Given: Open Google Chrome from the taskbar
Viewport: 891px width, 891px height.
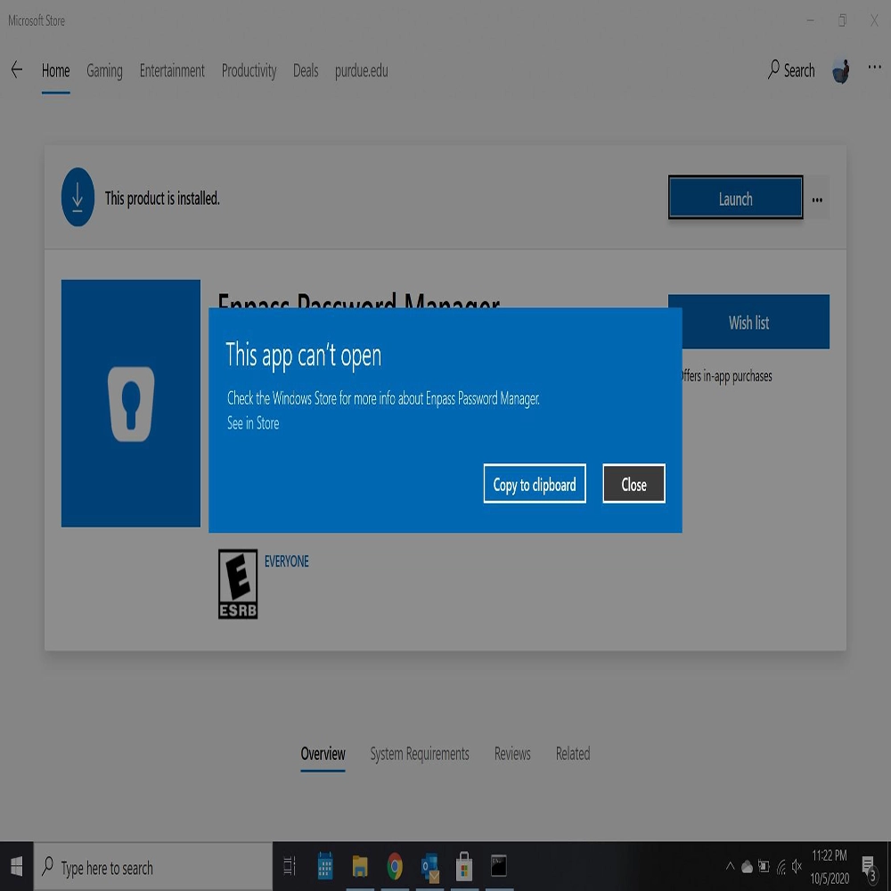Looking at the screenshot, I should [x=395, y=867].
